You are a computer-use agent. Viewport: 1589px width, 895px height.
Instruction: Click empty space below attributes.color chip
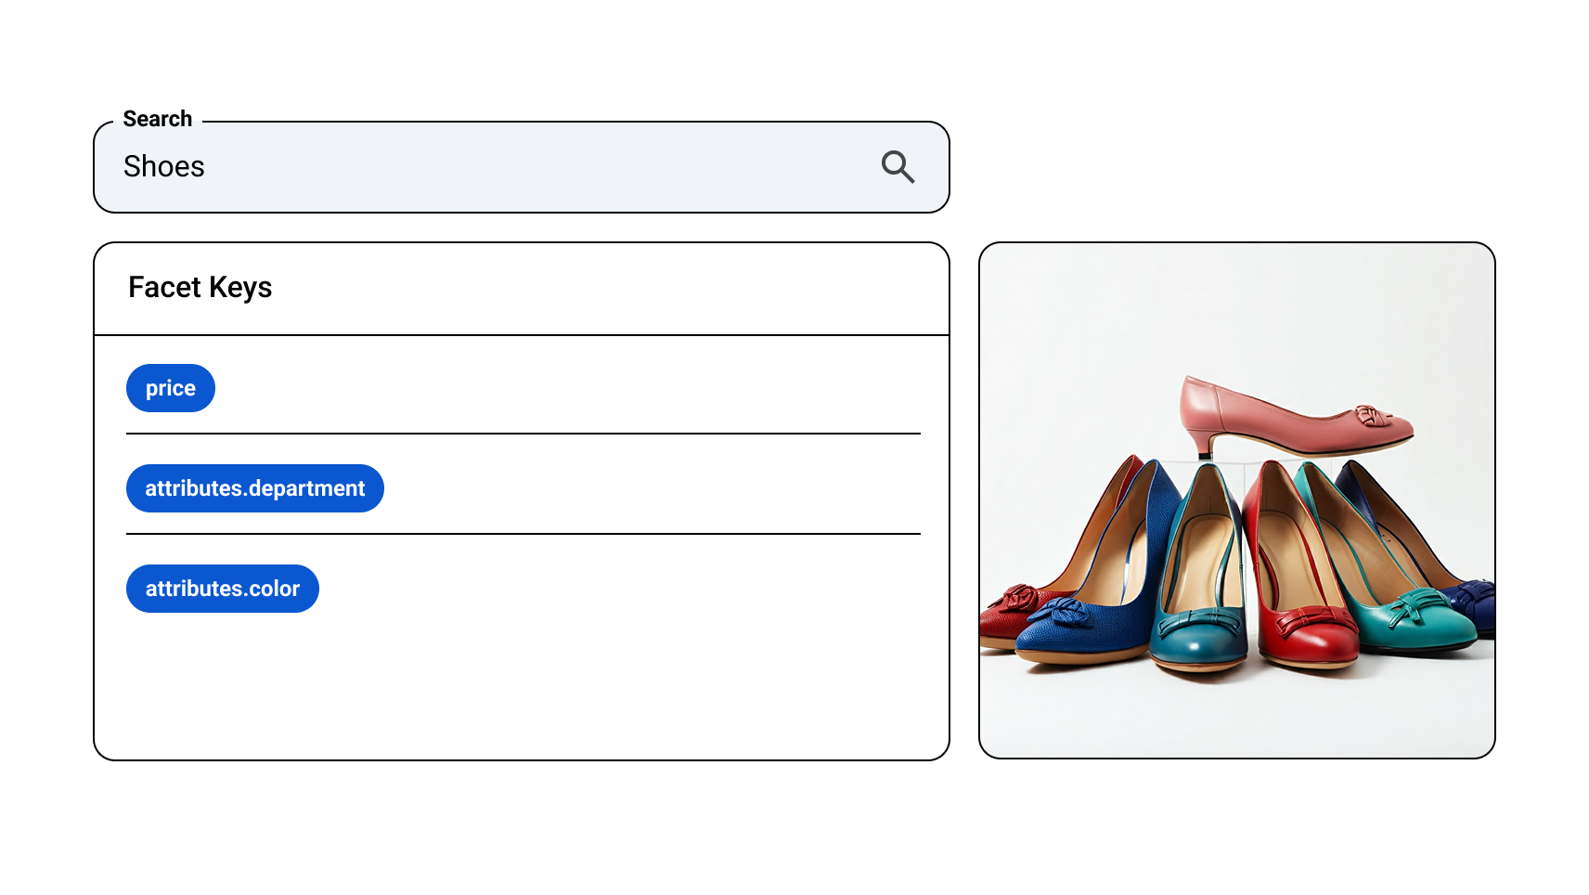pyautogui.click(x=520, y=687)
